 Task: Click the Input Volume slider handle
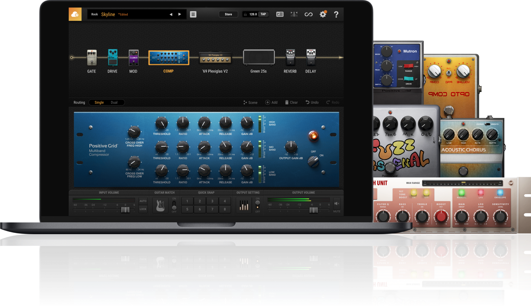tap(125, 210)
